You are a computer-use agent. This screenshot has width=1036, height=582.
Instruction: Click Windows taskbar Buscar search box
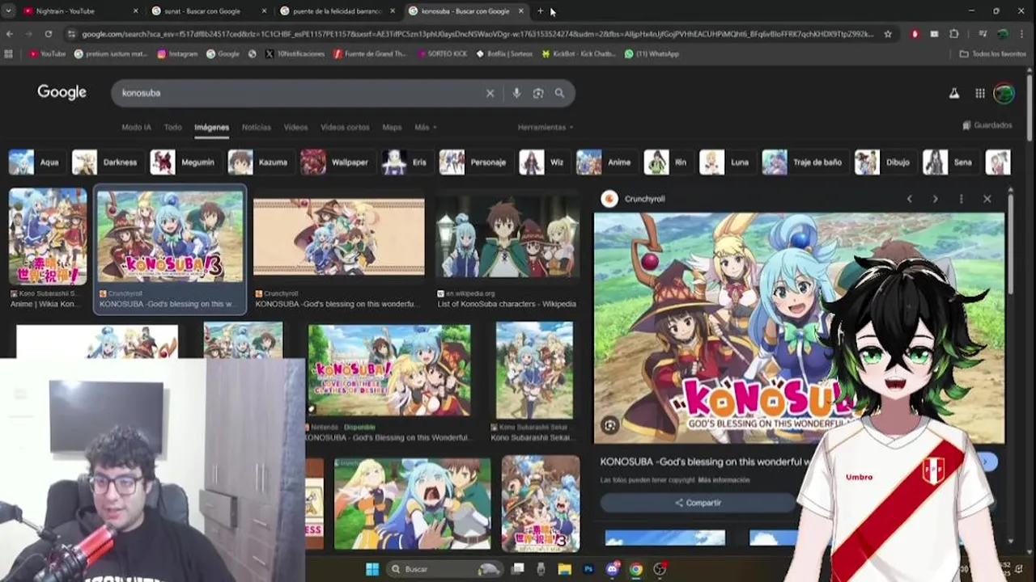(444, 569)
